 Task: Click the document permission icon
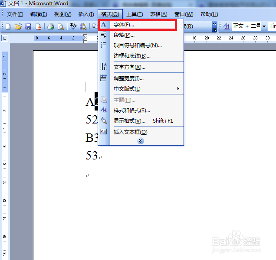coord(38,26)
